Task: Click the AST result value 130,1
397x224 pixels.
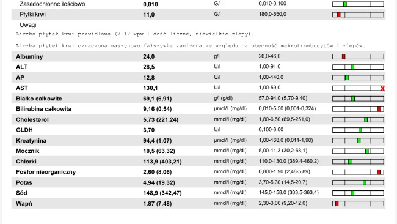Action: point(150,88)
